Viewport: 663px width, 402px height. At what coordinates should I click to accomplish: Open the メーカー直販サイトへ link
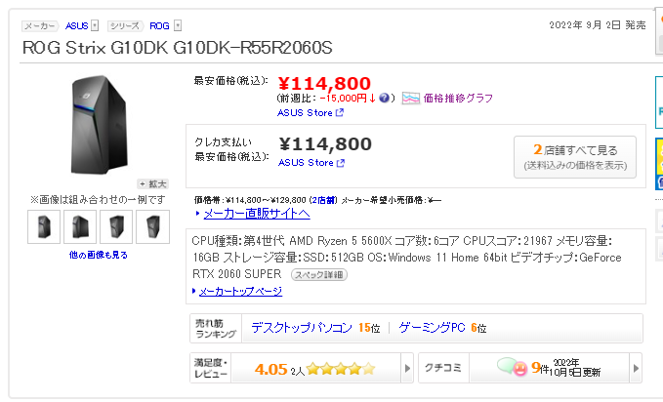coord(256,213)
